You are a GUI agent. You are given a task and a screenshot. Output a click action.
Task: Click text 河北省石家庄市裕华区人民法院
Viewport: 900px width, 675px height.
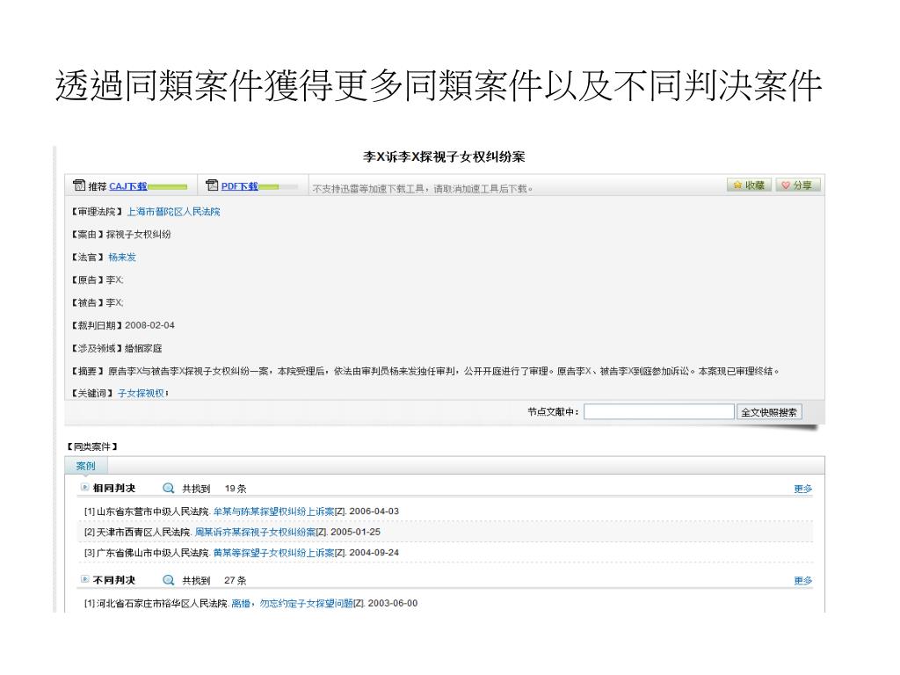click(x=162, y=603)
